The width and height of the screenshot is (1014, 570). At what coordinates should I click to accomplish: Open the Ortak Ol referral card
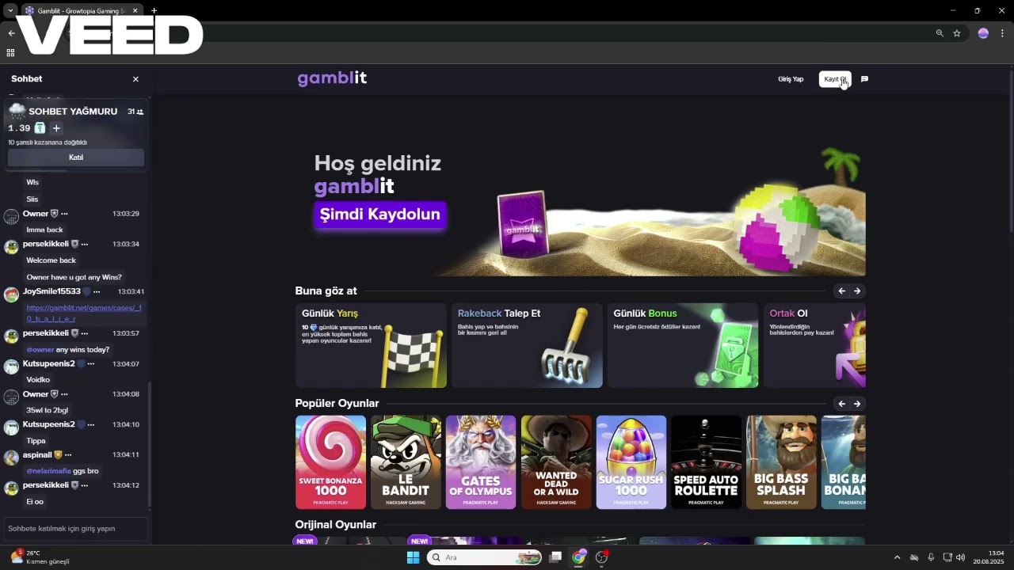pos(814,345)
